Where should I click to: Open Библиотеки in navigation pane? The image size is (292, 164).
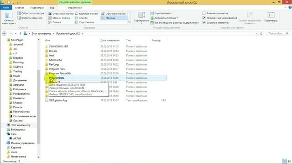pyautogui.click(x=18, y=129)
